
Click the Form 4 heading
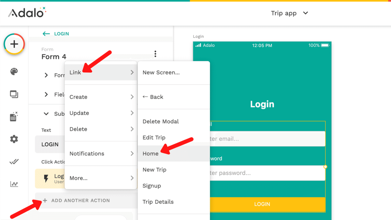coord(54,57)
